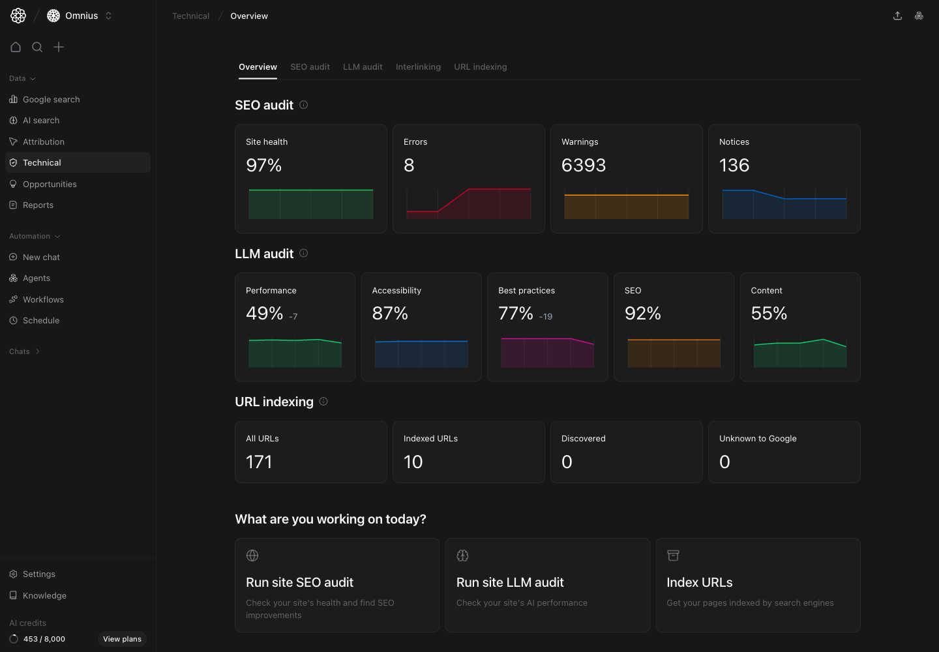Viewport: 939px width, 652px height.
Task: Open the Interlinking tab
Action: [418, 67]
